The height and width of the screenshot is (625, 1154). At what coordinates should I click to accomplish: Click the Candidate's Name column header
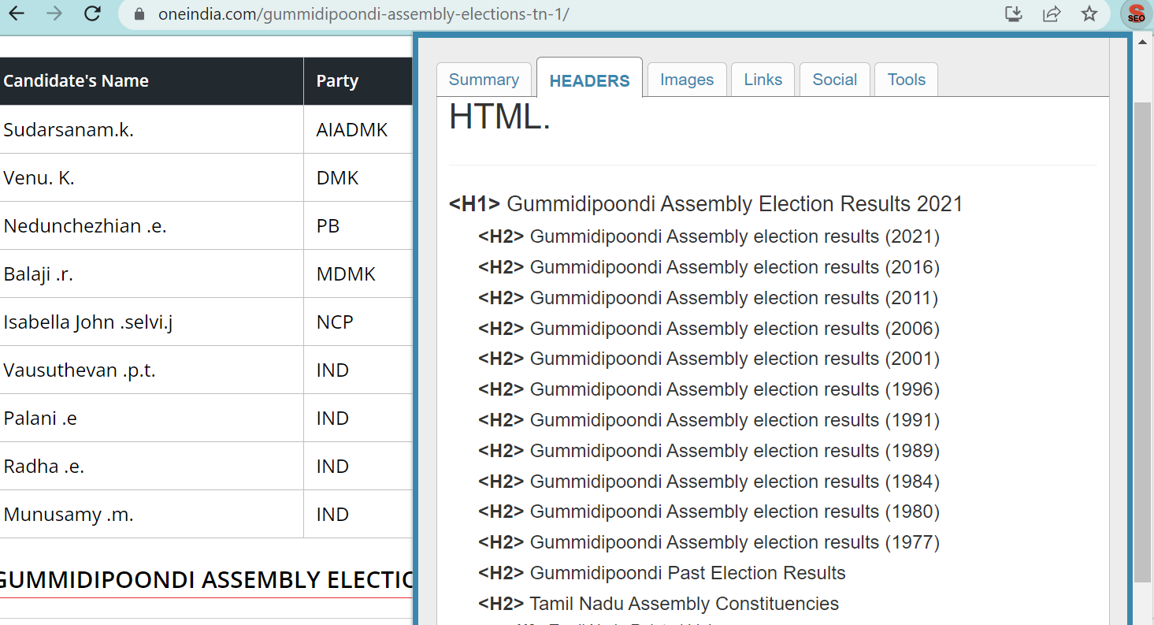tap(151, 81)
